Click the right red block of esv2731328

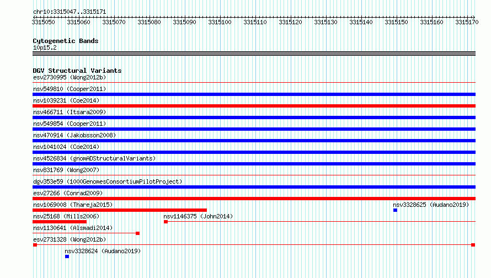pos(473,245)
